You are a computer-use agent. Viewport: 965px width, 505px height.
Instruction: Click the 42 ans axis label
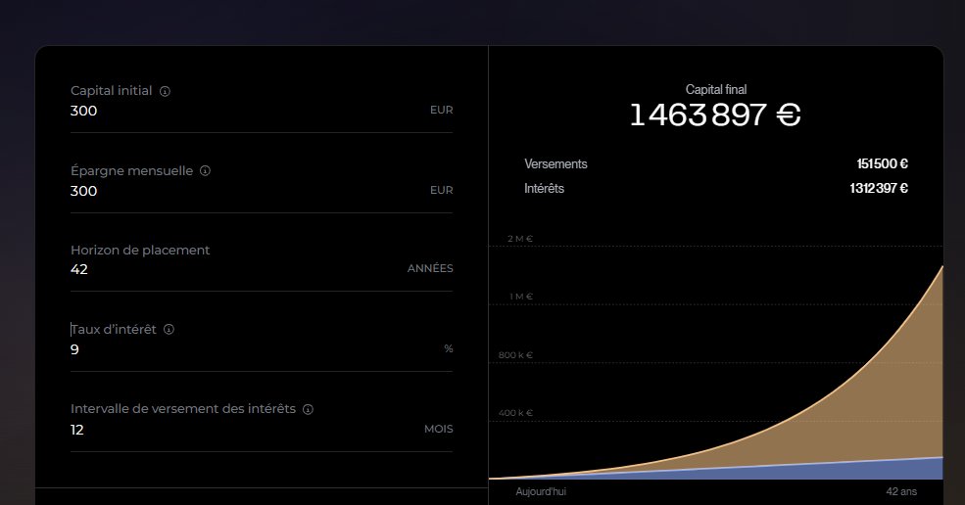point(901,491)
